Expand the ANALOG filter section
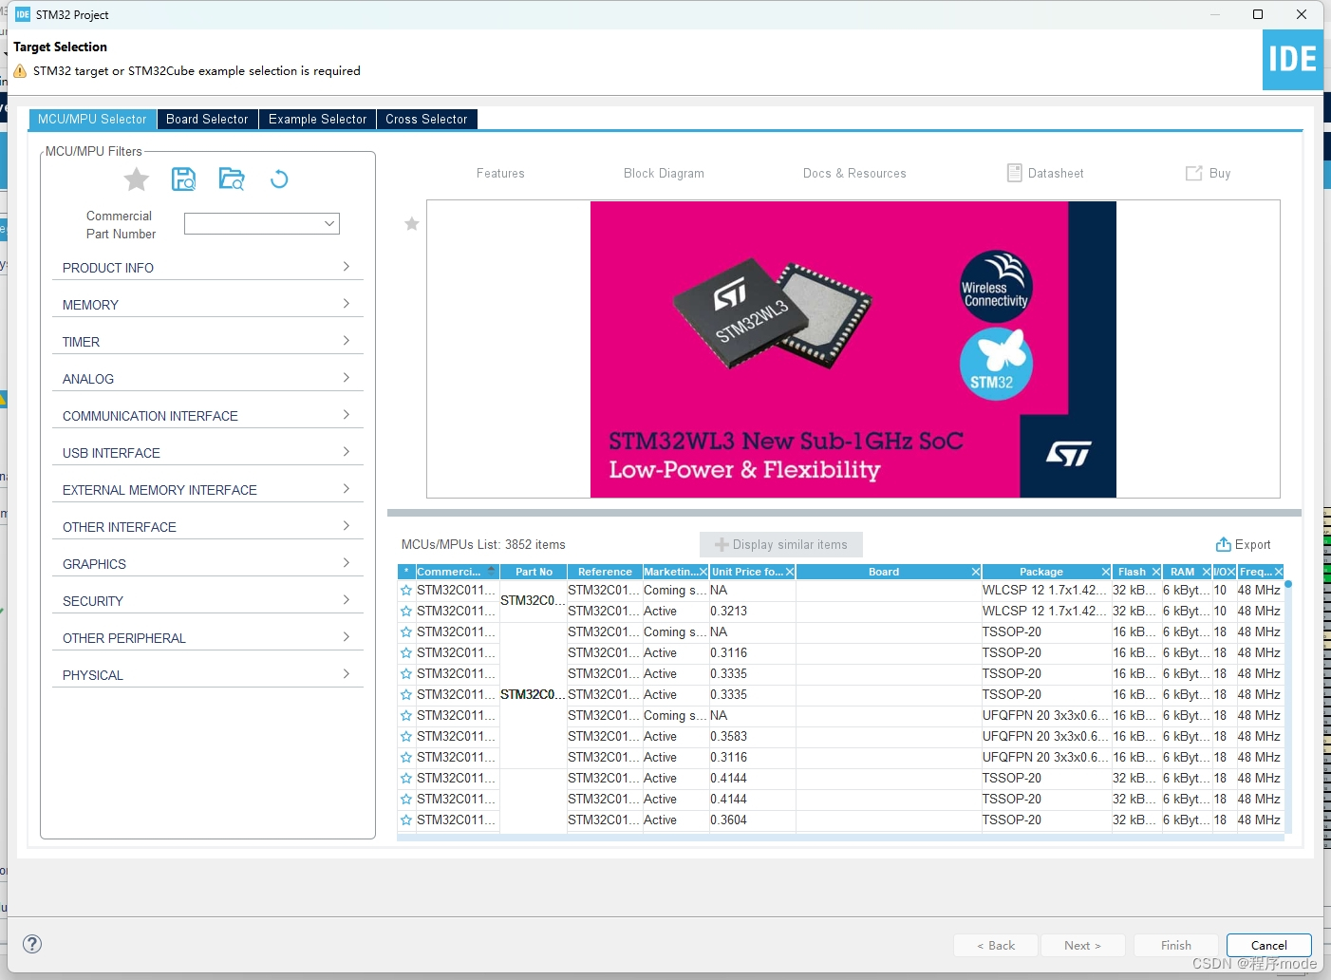This screenshot has width=1331, height=980. [208, 379]
